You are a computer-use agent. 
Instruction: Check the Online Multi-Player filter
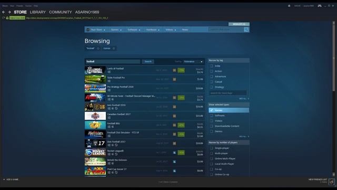click(x=212, y=159)
